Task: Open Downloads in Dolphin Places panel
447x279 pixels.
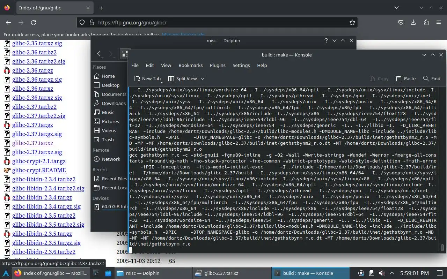Action: [x=109, y=103]
